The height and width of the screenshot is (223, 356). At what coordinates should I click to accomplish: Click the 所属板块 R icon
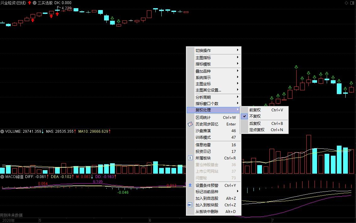point(190,158)
